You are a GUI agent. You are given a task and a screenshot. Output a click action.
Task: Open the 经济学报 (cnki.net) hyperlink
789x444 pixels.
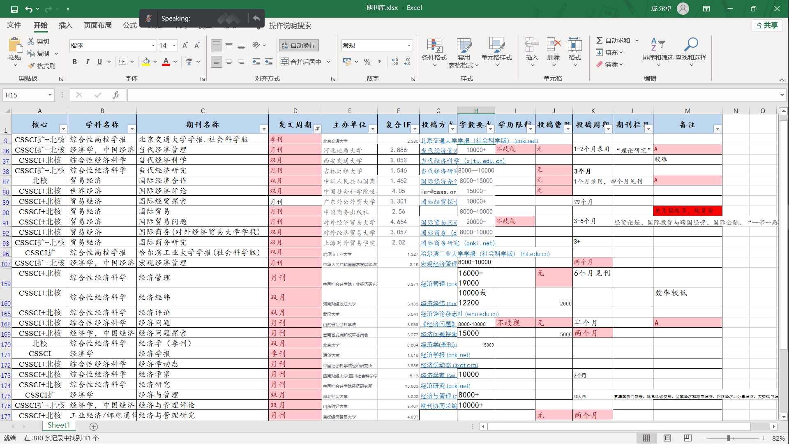tap(445, 355)
